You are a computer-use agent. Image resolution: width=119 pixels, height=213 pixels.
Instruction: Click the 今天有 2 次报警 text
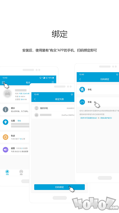[x=22, y=148]
